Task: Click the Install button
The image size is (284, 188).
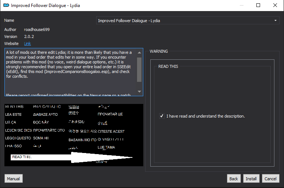Action: point(251,178)
